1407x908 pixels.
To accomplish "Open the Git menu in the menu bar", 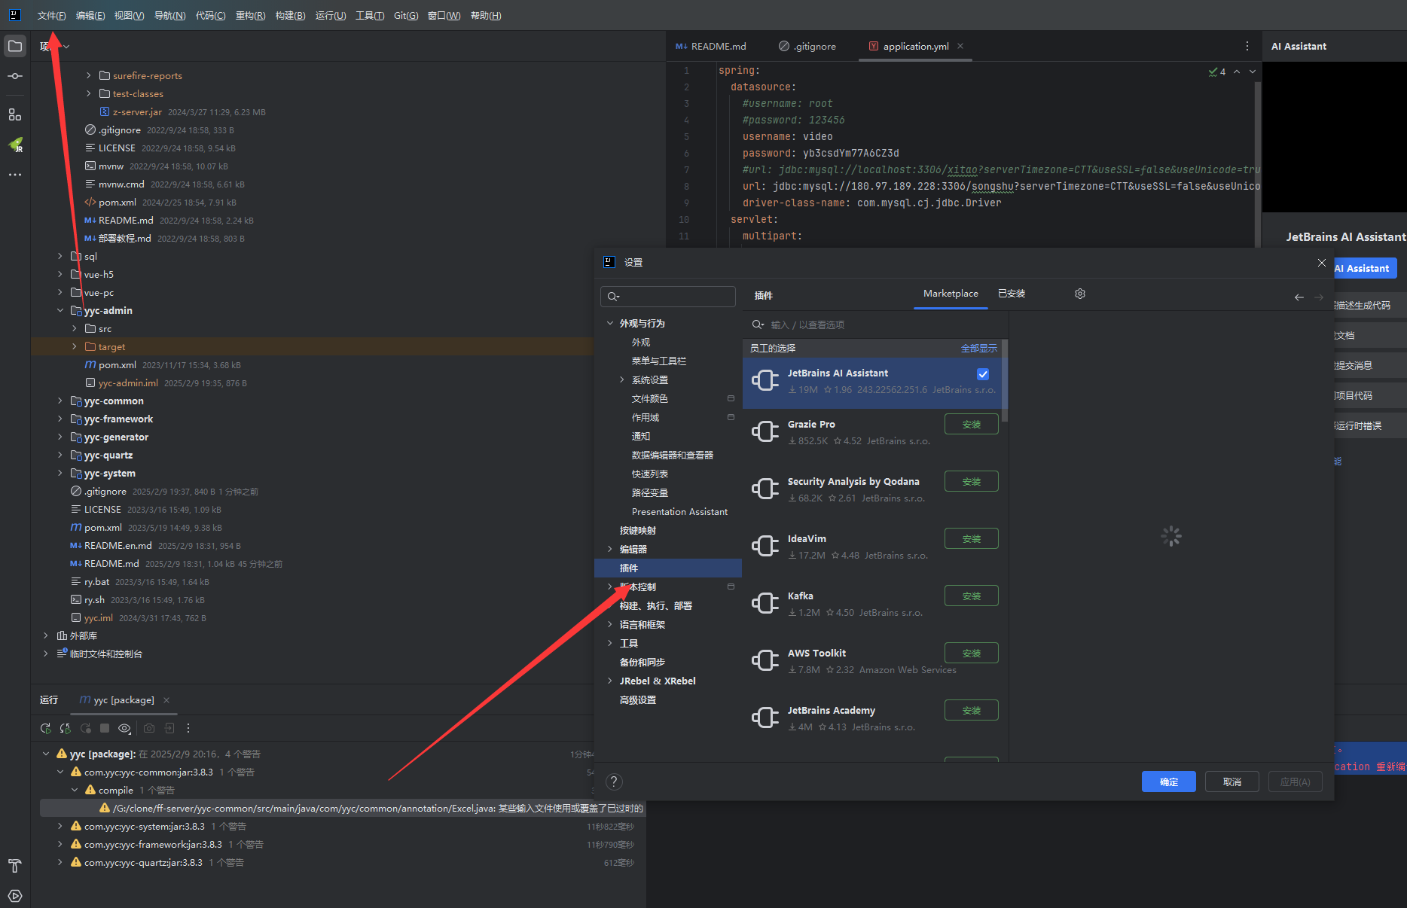I will pyautogui.click(x=405, y=15).
